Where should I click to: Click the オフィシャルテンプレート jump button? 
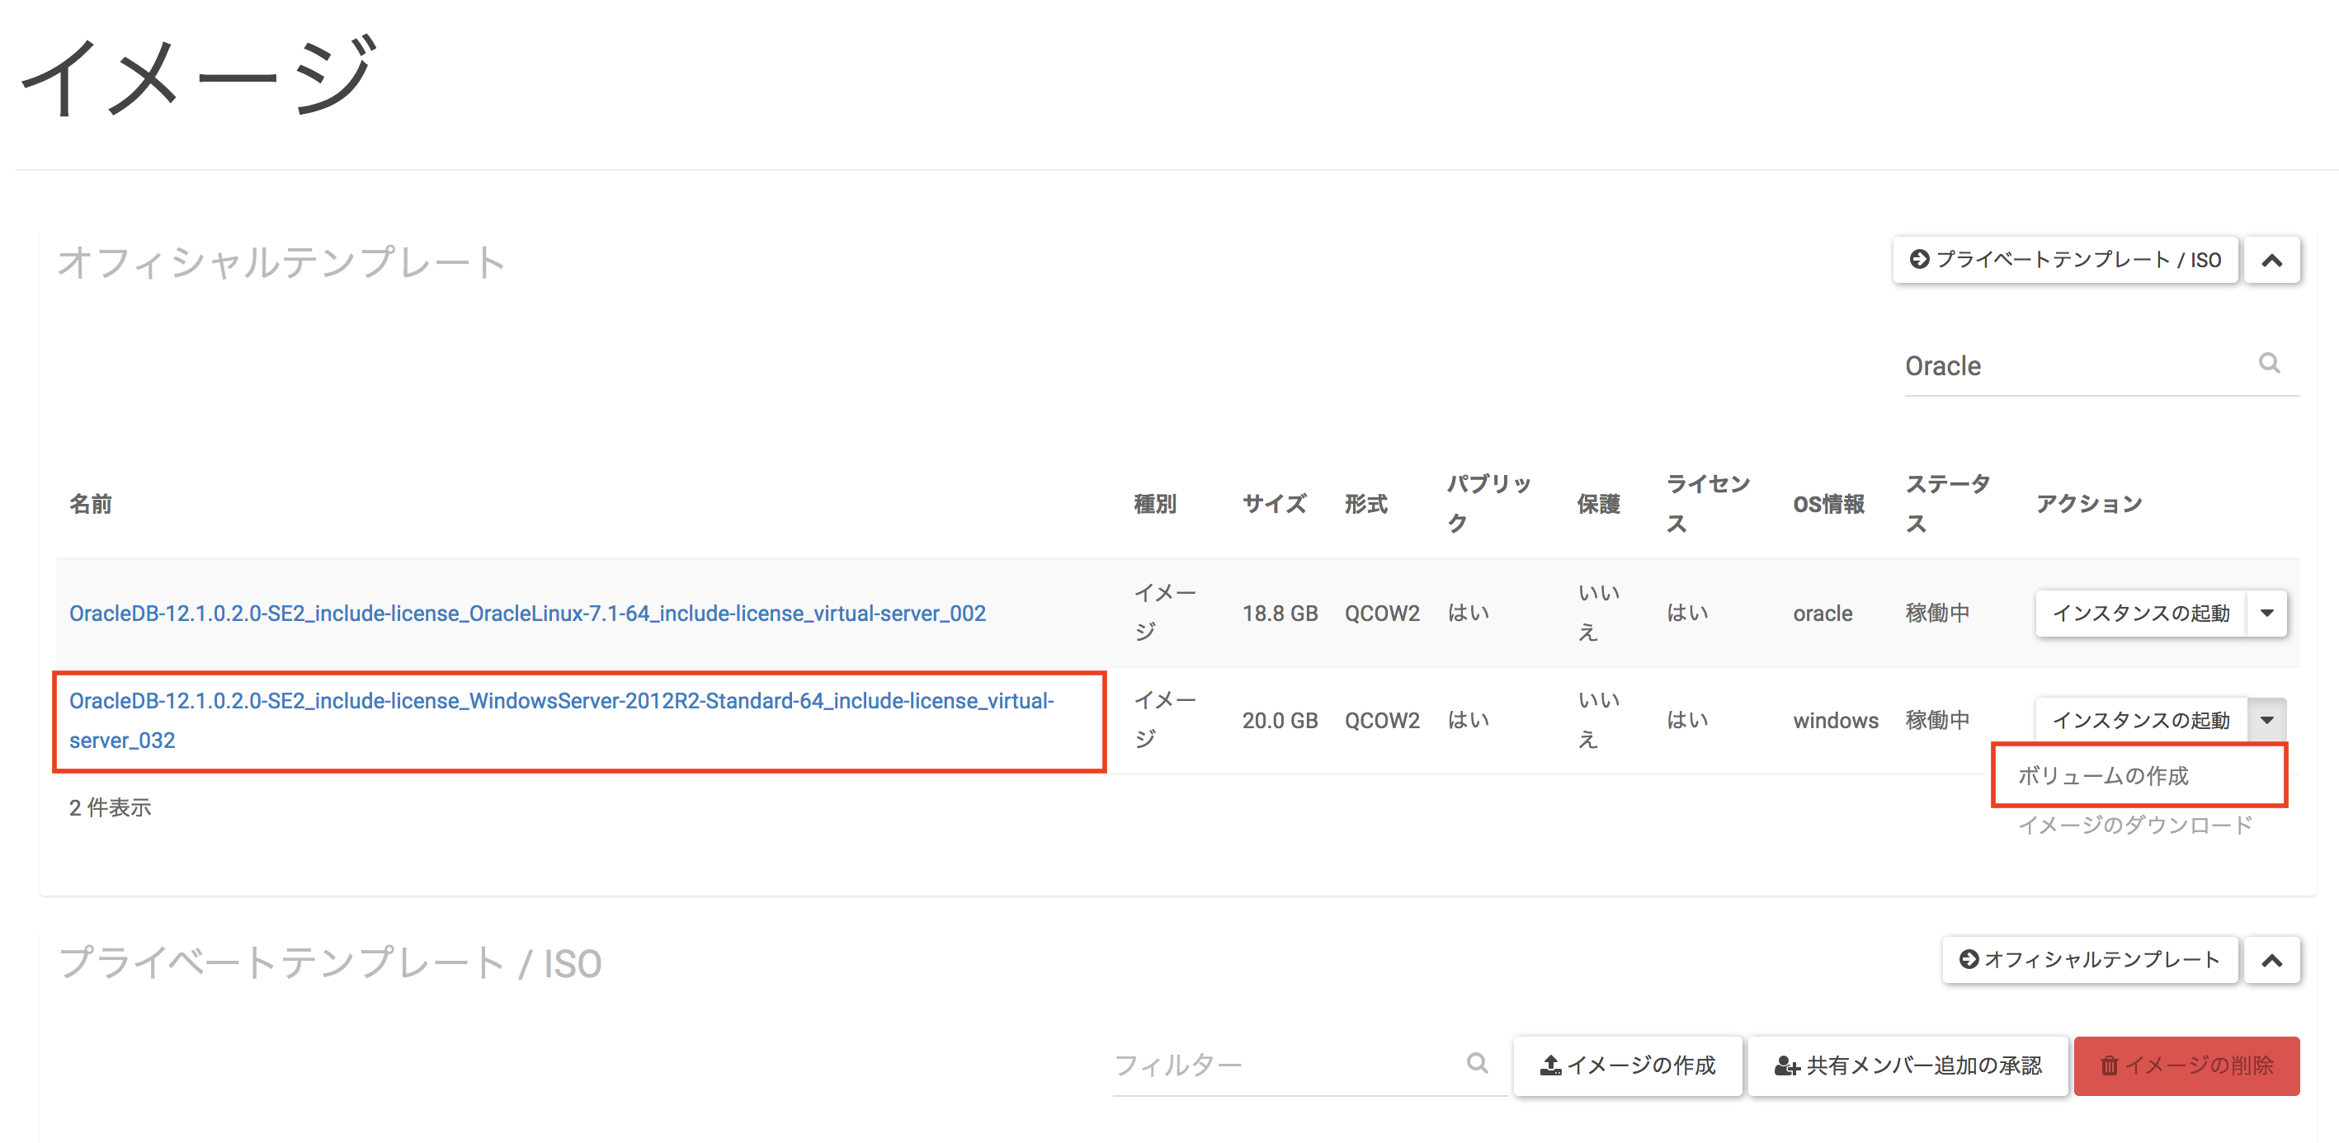[x=2089, y=961]
